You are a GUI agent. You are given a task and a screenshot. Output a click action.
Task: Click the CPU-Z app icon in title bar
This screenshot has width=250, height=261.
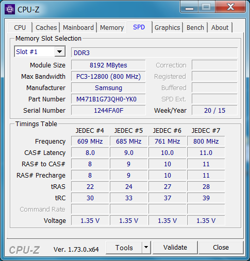tap(10, 9)
